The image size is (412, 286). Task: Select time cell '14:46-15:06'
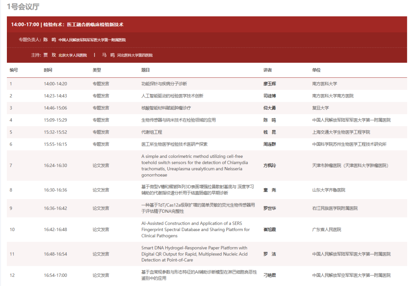click(55, 108)
